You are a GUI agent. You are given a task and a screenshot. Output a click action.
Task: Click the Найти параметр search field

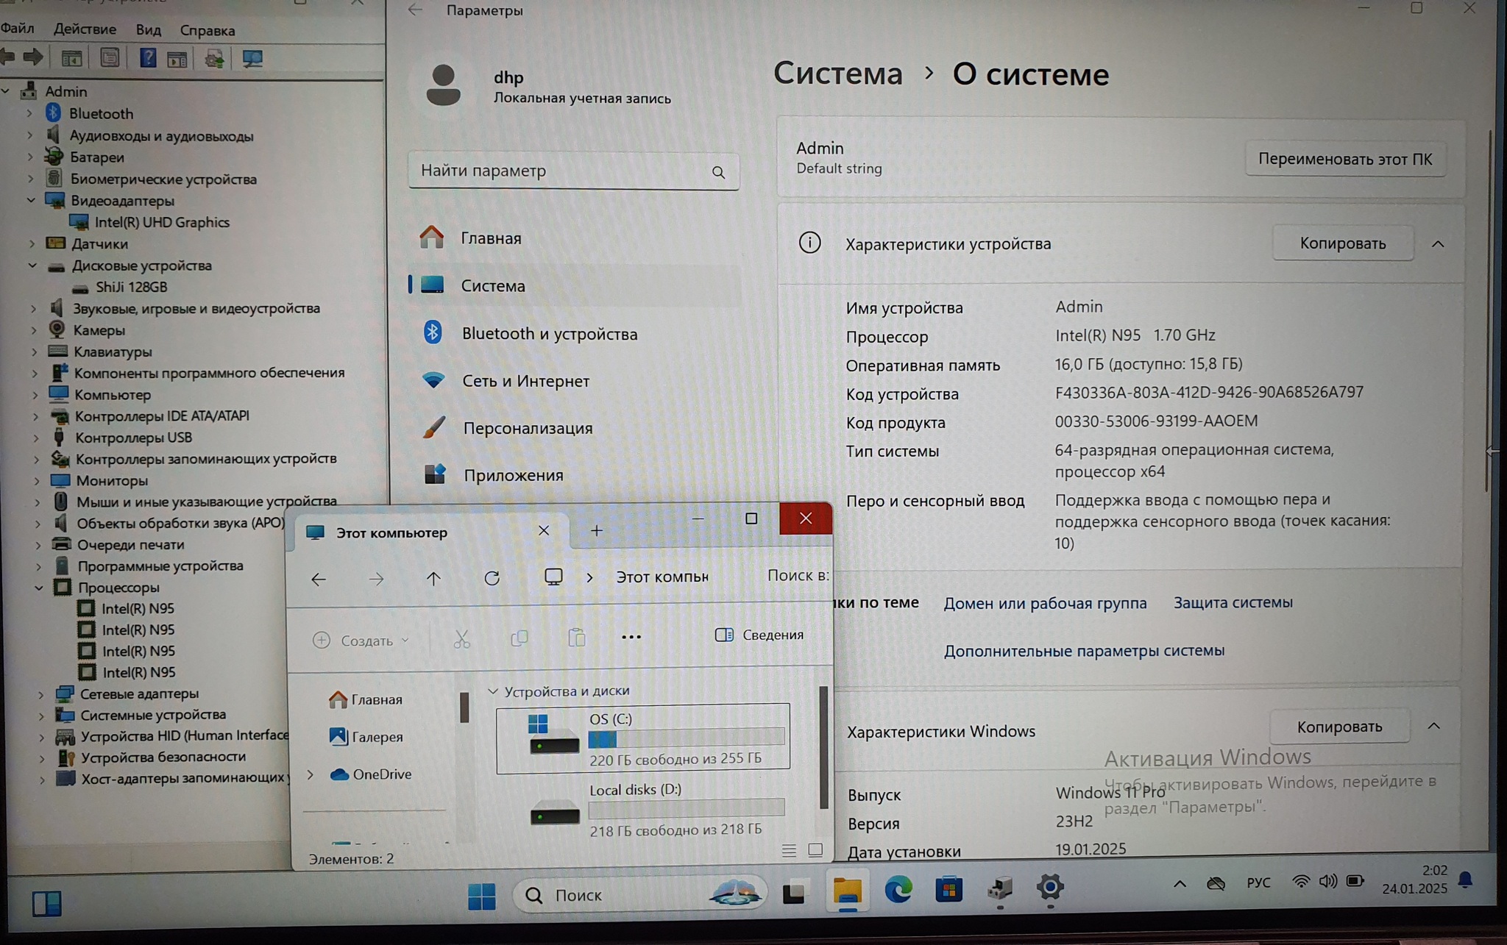(559, 171)
